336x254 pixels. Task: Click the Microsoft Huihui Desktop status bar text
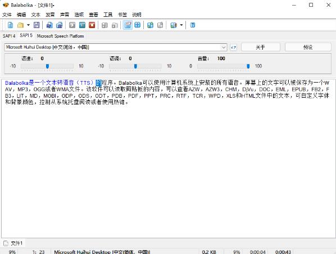coord(102,252)
